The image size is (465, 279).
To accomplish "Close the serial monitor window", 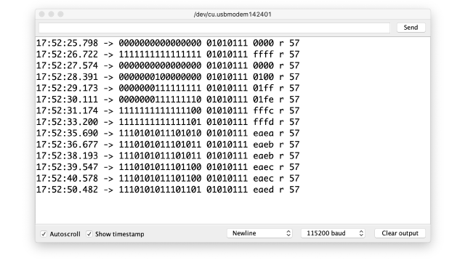I will (x=42, y=15).
